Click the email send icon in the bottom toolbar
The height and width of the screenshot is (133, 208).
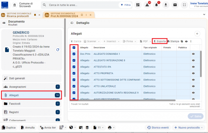tap(81, 127)
